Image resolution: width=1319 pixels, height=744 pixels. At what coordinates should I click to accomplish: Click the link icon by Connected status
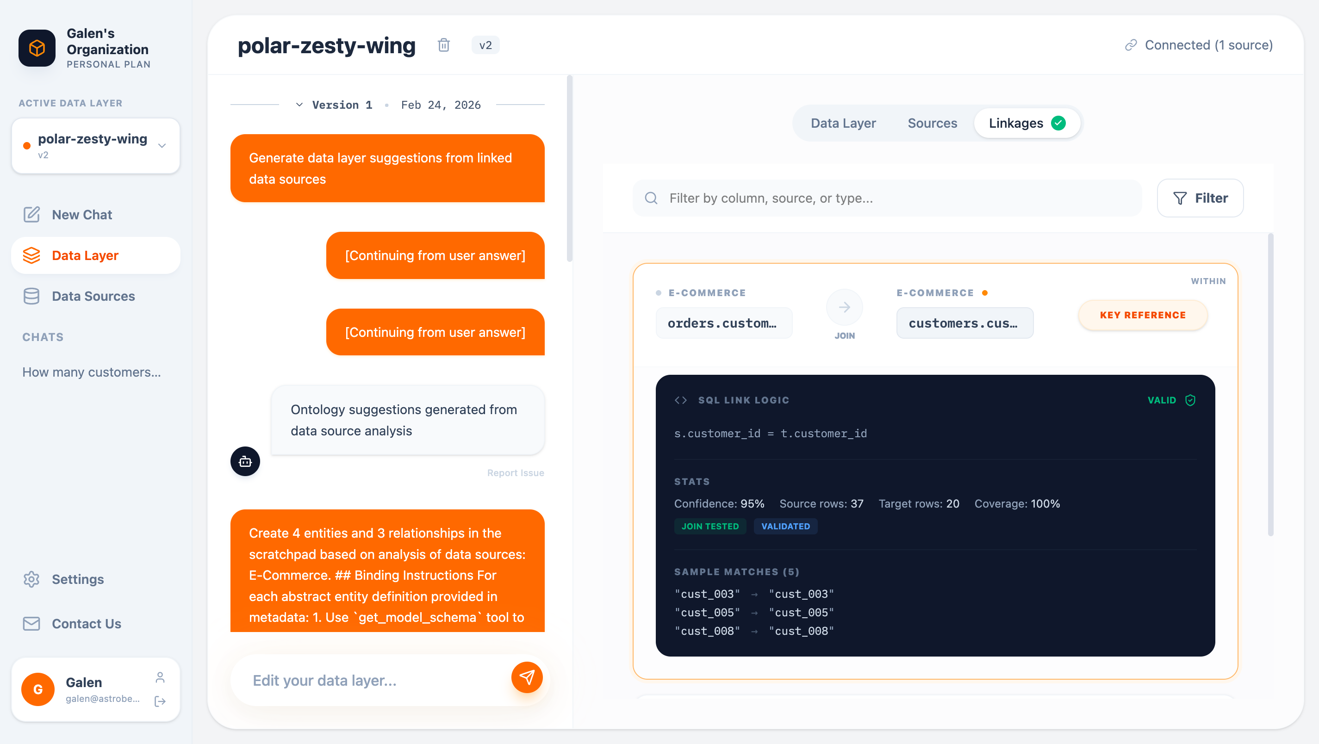click(x=1131, y=45)
